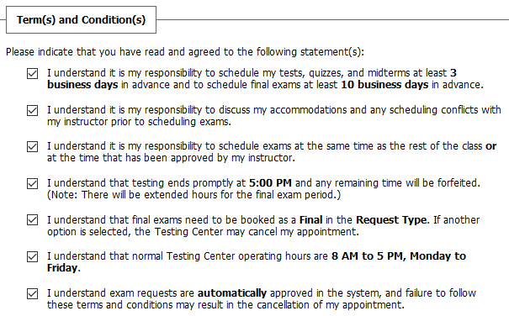Click 'Testing Center may cancel my appointment' text
The image size is (509, 316).
point(257,232)
